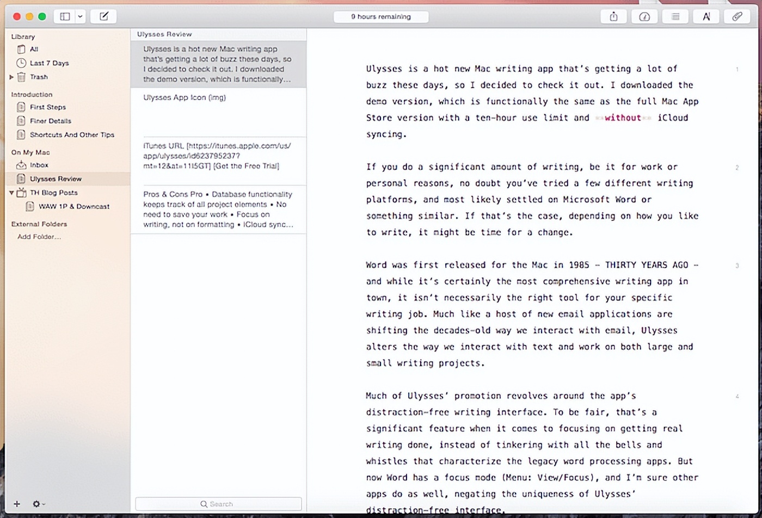Collapse the TH Blog Posts triangle

pos(11,193)
